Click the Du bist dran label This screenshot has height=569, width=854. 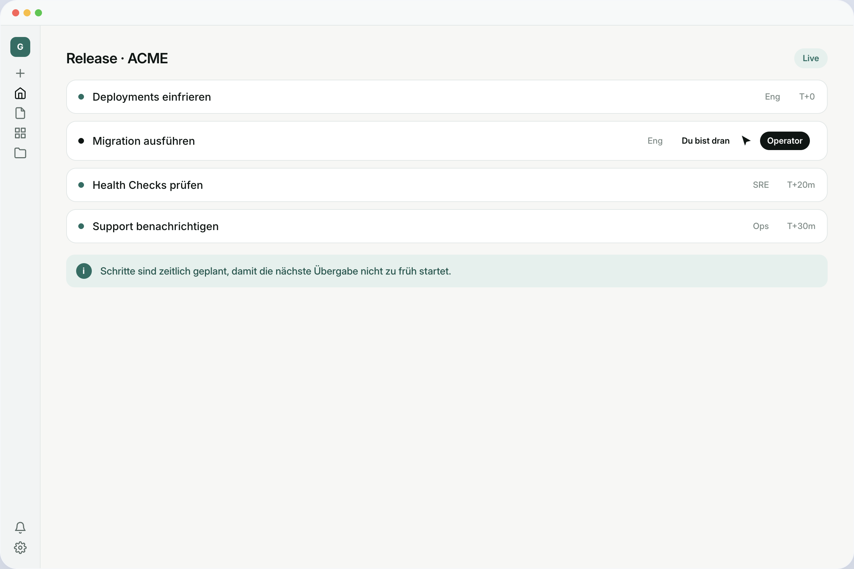pos(706,141)
